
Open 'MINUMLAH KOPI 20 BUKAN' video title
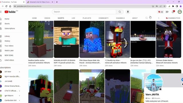[x=65, y=62]
